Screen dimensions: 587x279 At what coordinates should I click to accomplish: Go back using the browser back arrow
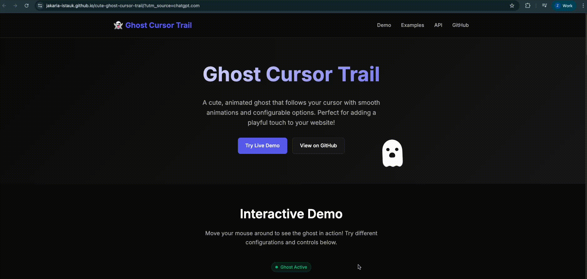coord(4,6)
